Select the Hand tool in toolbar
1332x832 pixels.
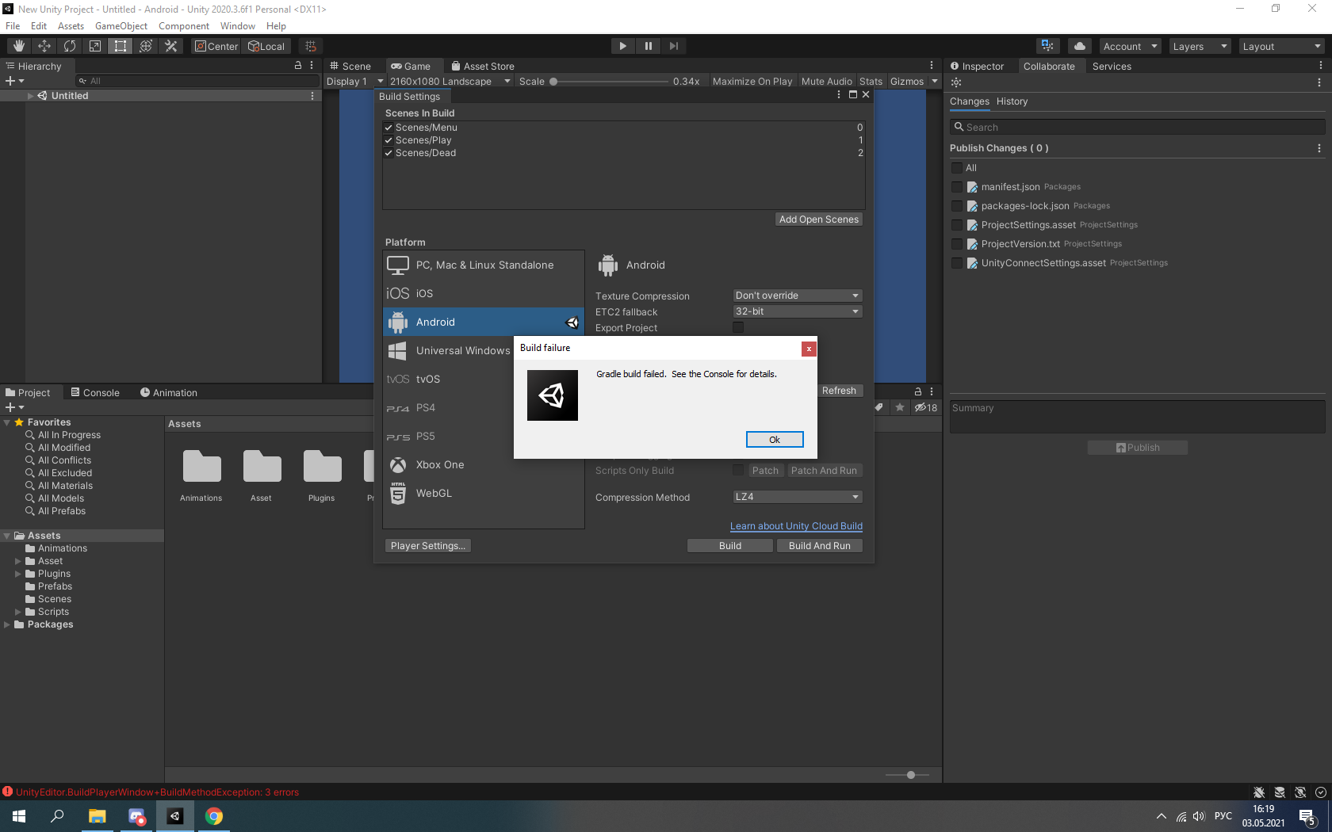click(19, 46)
